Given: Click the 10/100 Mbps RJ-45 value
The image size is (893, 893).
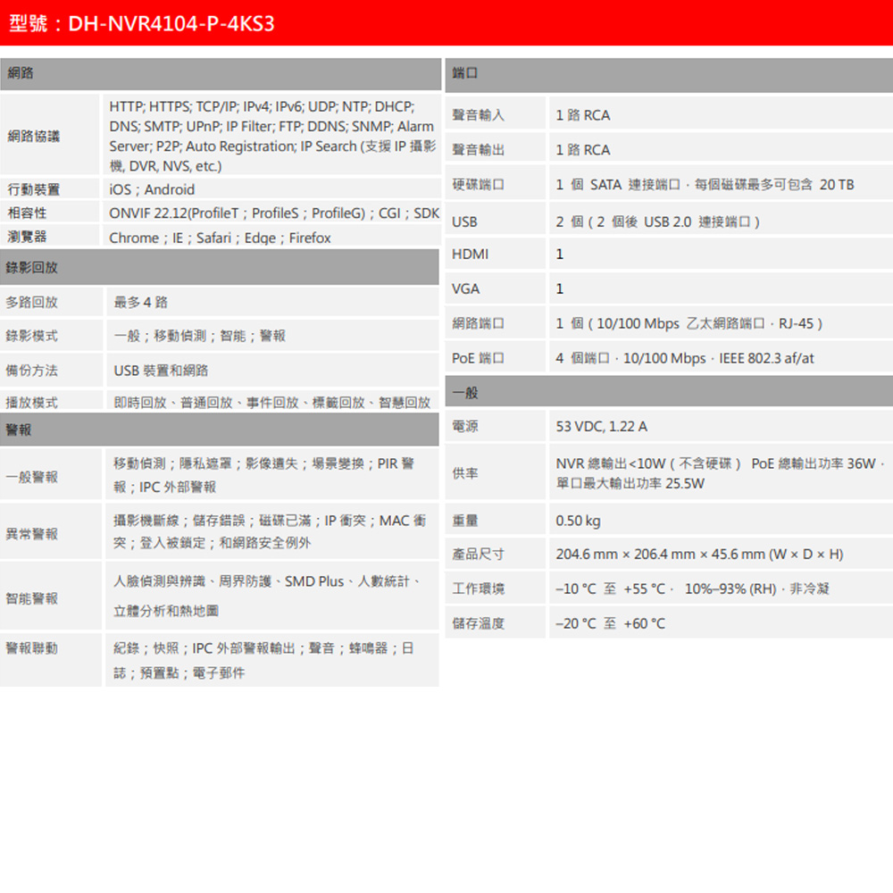Looking at the screenshot, I should point(689,323).
